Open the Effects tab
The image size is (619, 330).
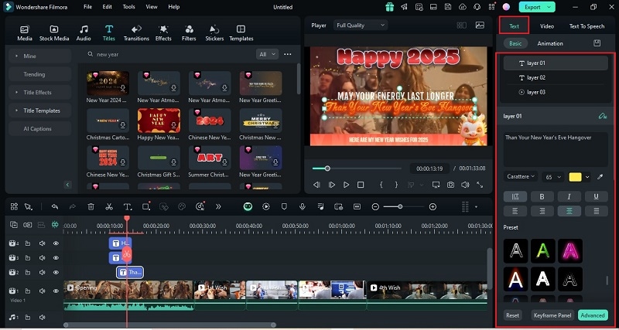tap(163, 33)
